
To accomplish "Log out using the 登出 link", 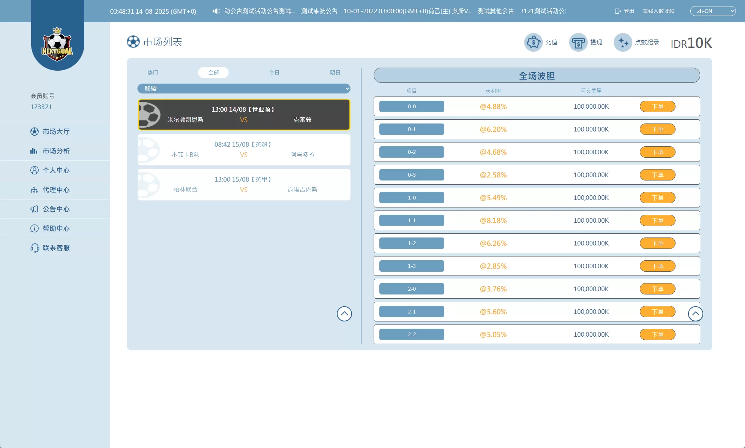I will [624, 11].
